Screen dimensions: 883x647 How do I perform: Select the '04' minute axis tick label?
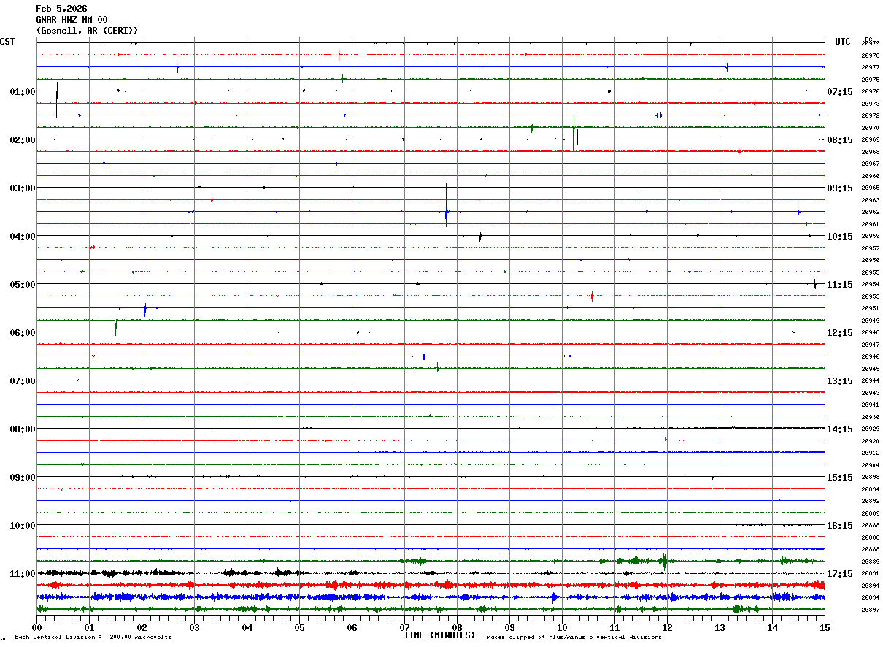click(247, 627)
